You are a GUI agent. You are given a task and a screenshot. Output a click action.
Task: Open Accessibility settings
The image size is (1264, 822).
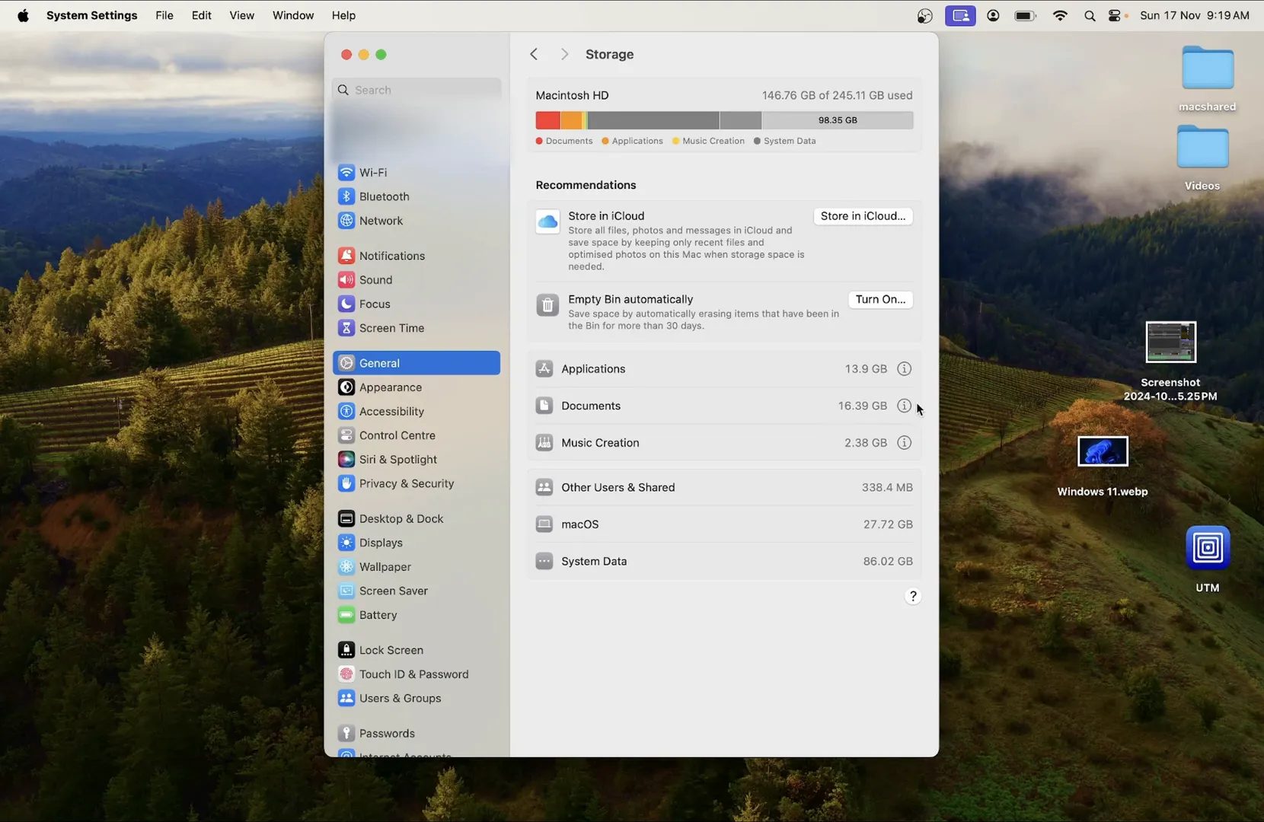click(x=416, y=411)
